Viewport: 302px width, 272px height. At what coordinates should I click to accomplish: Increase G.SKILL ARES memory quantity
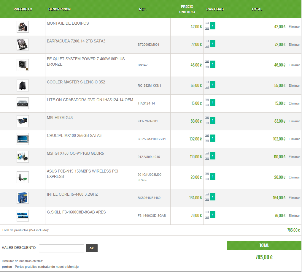tap(207, 212)
